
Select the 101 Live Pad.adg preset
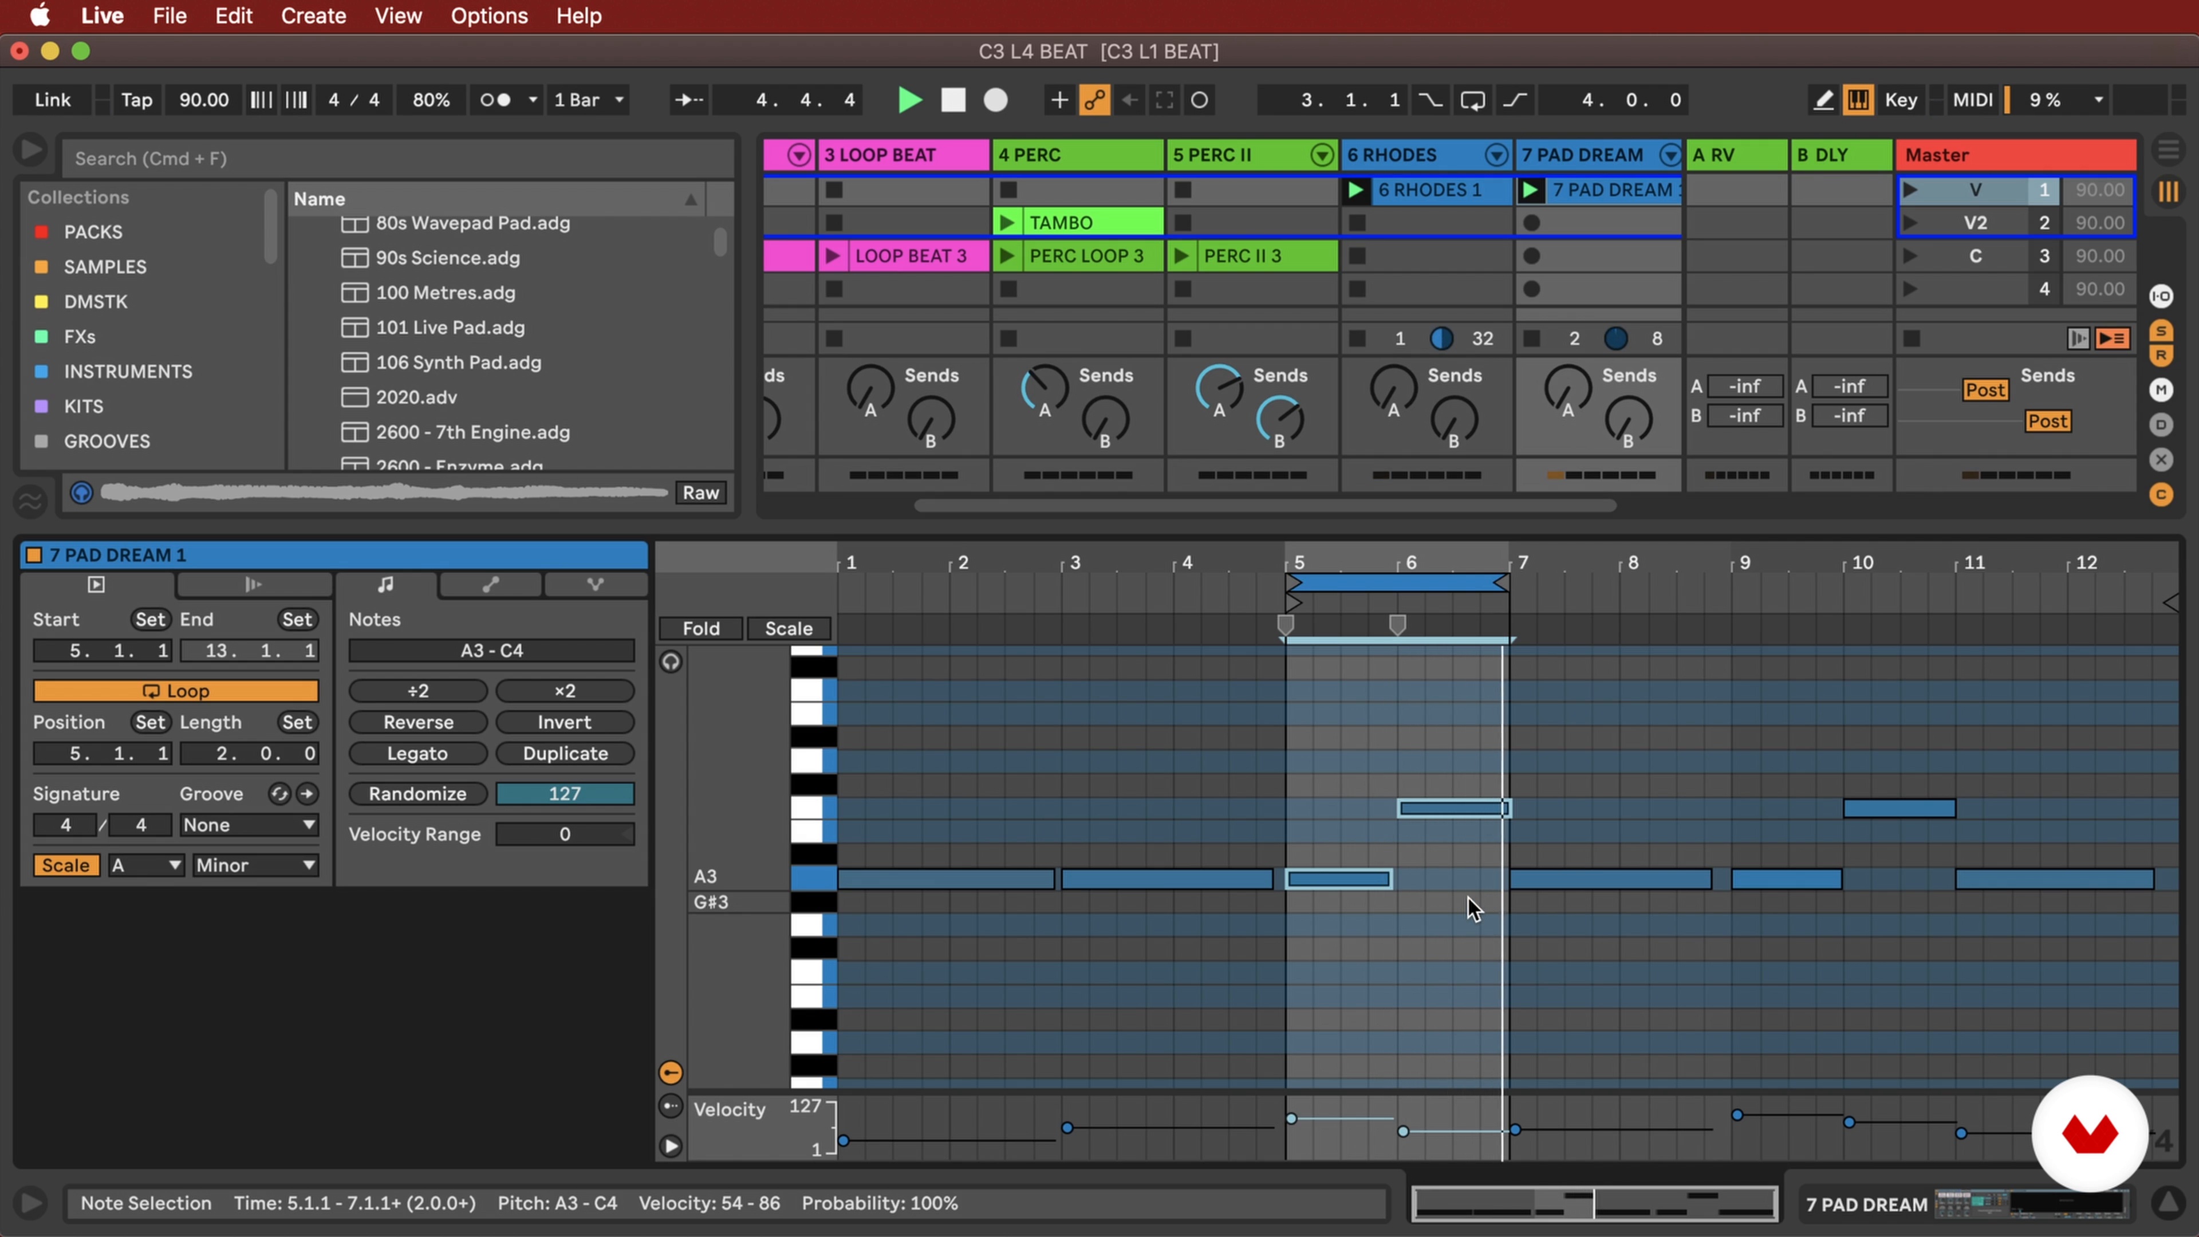[x=450, y=328]
